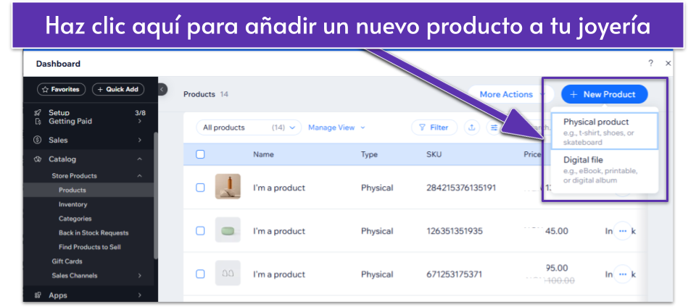Open the More Actions dropdown

point(511,94)
